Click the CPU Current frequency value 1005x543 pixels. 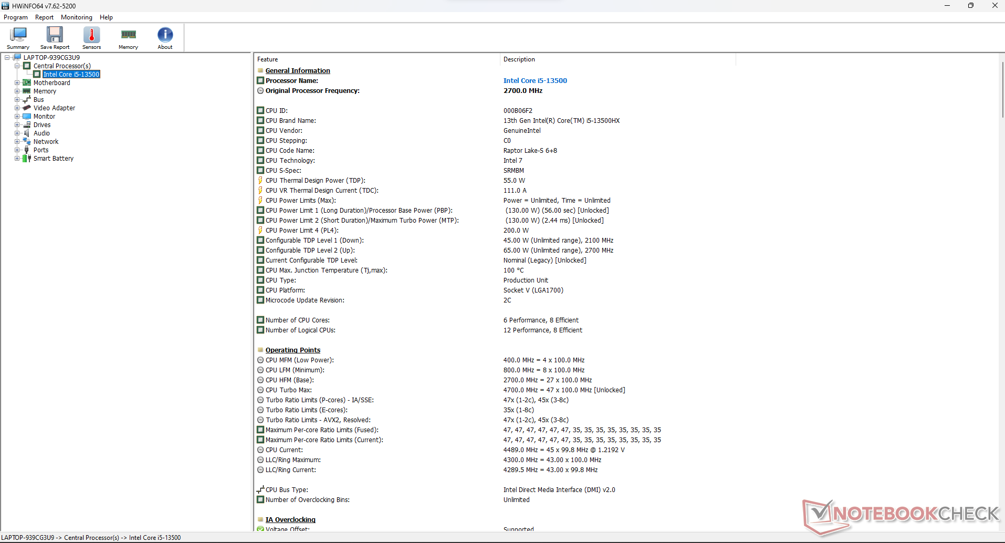click(564, 450)
